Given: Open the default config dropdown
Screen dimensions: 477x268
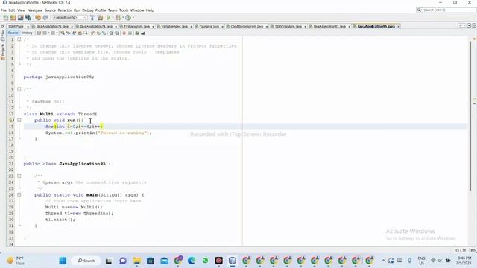Looking at the screenshot, I should click(70, 18).
